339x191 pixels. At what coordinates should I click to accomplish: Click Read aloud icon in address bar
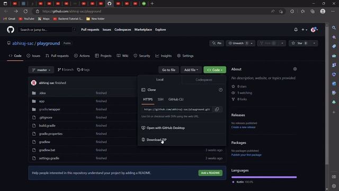click(273, 11)
